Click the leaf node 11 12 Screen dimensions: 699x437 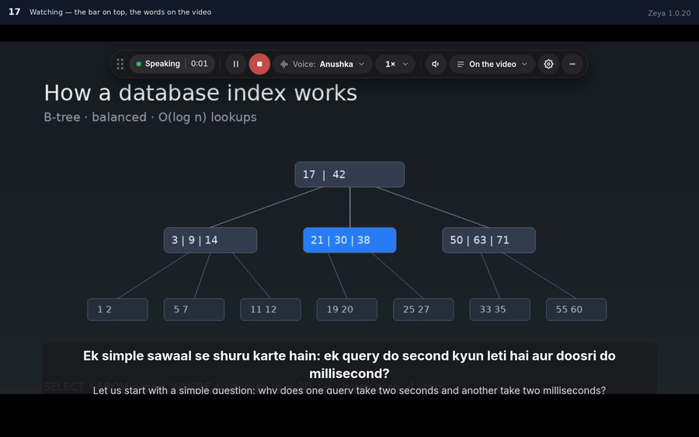tap(270, 309)
